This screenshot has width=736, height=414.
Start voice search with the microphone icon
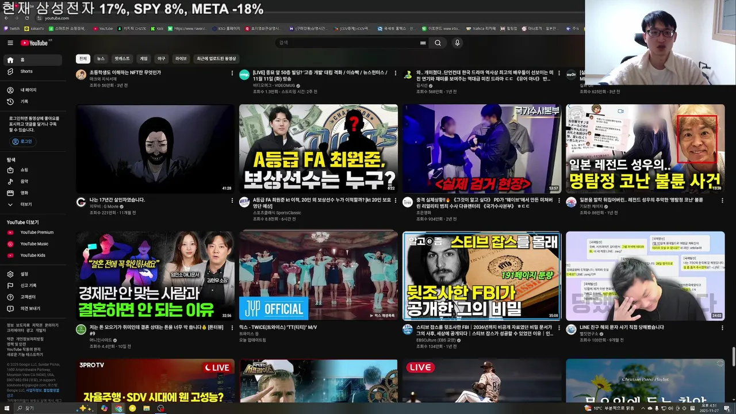[x=457, y=43]
